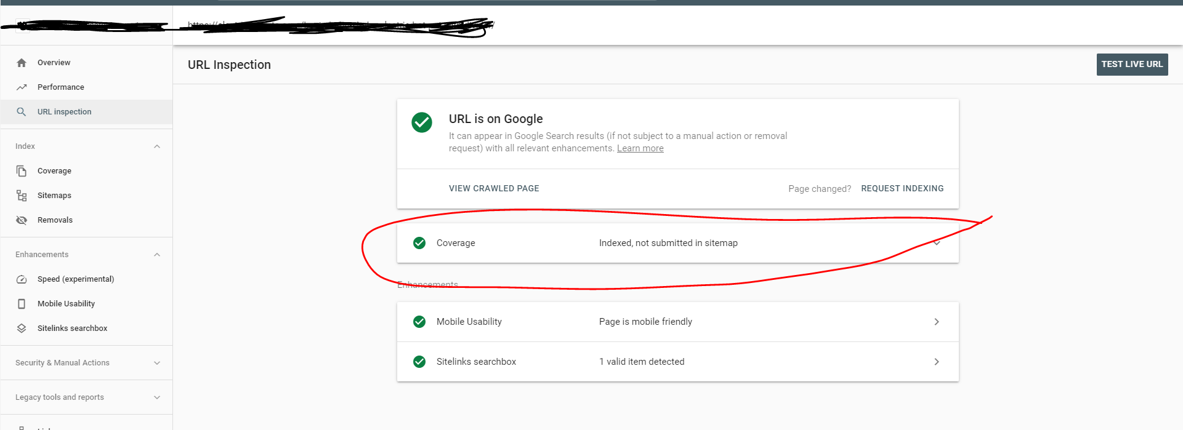This screenshot has width=1183, height=430.
Task: Click the URL inspection search bar at top
Action: pos(677,25)
